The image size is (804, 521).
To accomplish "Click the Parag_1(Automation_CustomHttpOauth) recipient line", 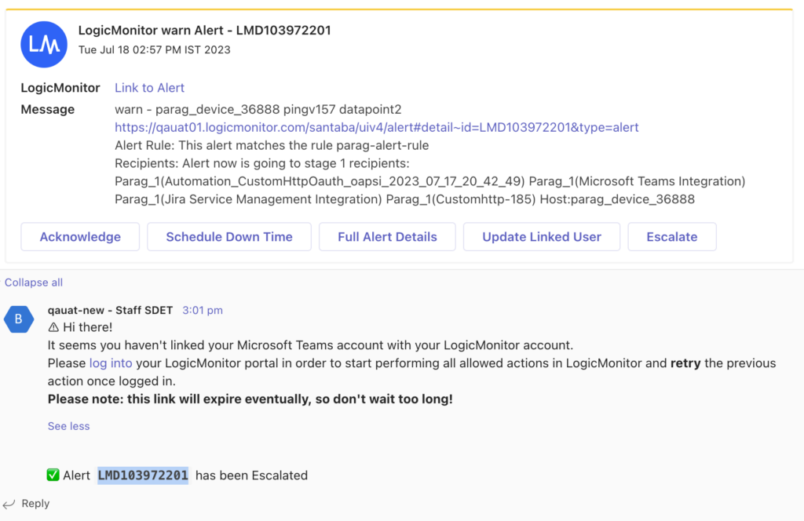I will (x=430, y=180).
